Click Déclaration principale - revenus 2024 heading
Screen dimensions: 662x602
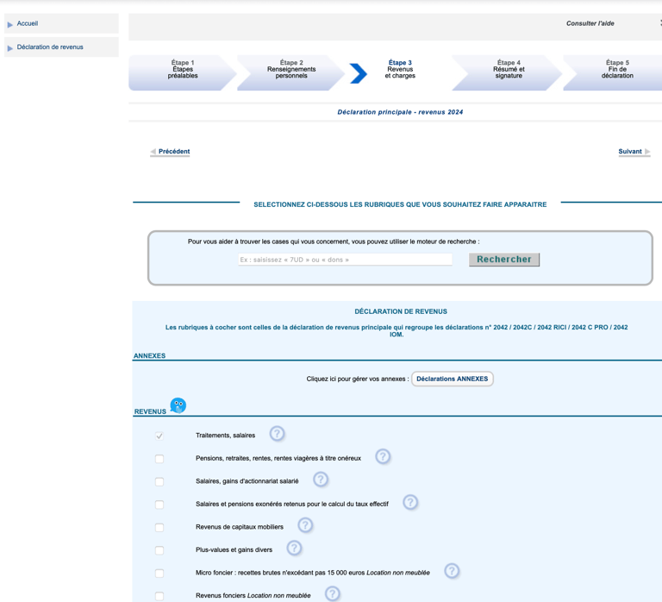(x=400, y=112)
